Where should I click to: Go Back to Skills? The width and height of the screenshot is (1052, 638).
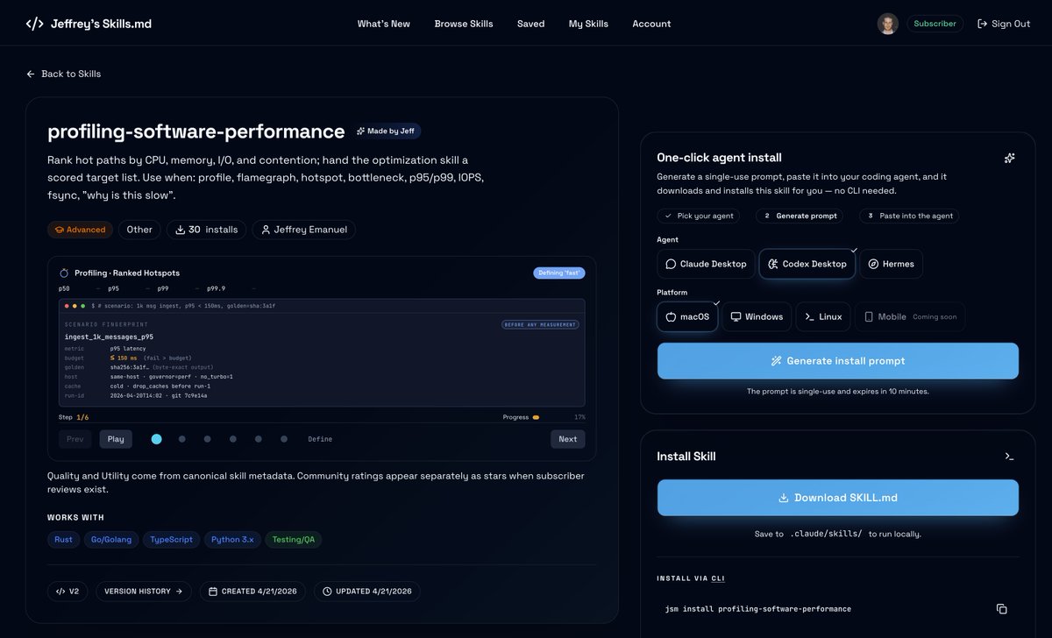point(63,74)
